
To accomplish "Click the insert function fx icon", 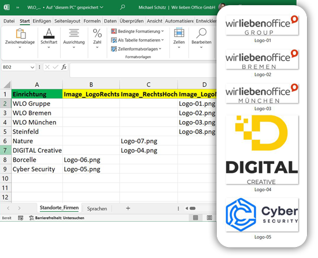I will [x=64, y=67].
